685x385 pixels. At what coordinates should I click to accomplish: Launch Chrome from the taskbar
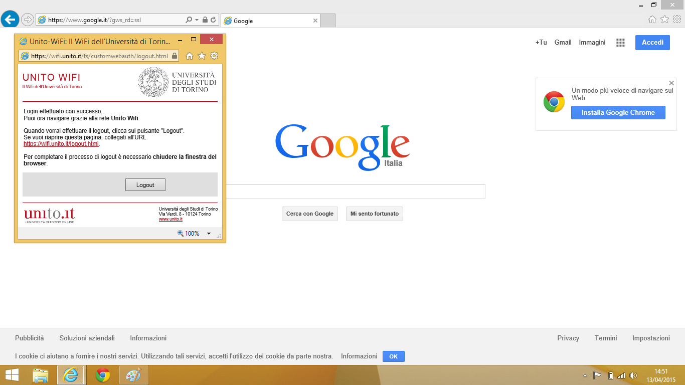(103, 375)
